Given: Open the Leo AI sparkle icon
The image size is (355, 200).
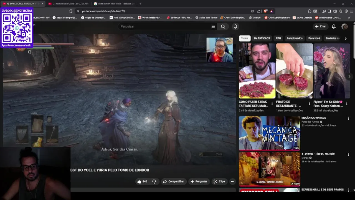Looking at the screenshot, I should click(341, 11).
